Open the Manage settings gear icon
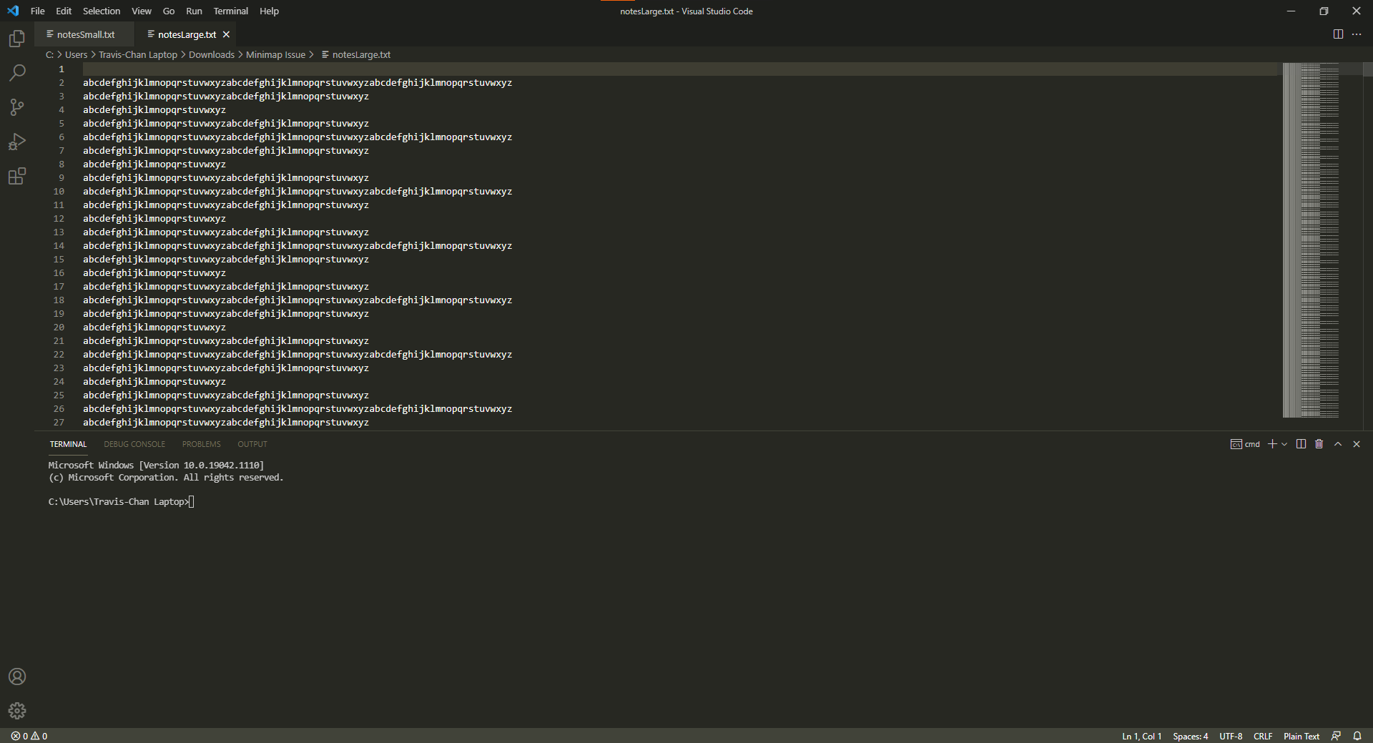Image resolution: width=1373 pixels, height=743 pixels. coord(16,711)
